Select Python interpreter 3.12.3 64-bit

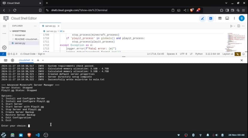click(213, 54)
